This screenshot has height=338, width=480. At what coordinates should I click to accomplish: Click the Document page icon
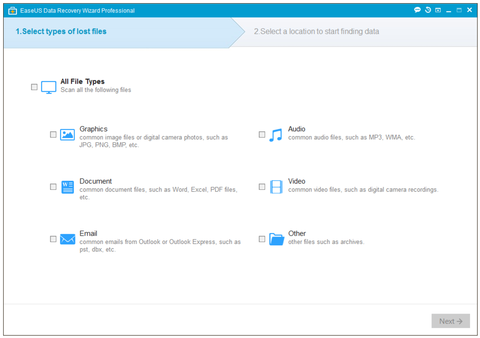pos(67,187)
